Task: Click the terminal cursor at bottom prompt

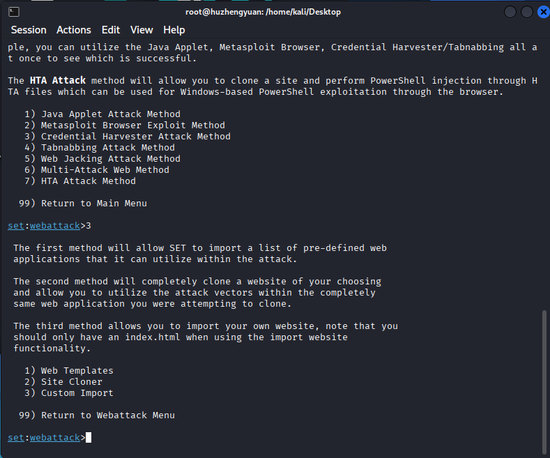Action: point(89,438)
